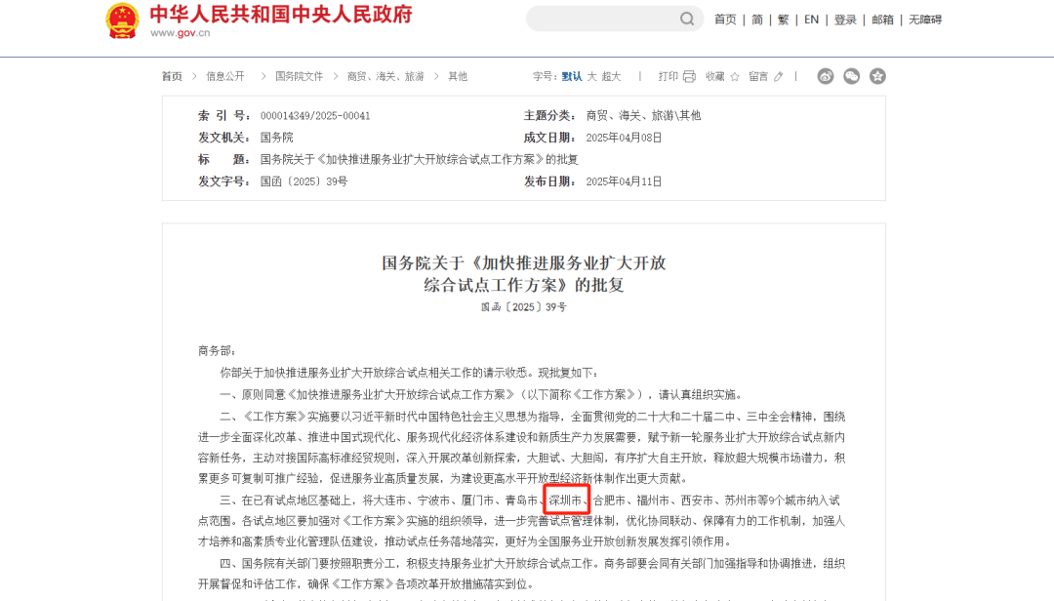The image size is (1054, 601).
Task: Print the document using the printer icon
Action: [689, 75]
